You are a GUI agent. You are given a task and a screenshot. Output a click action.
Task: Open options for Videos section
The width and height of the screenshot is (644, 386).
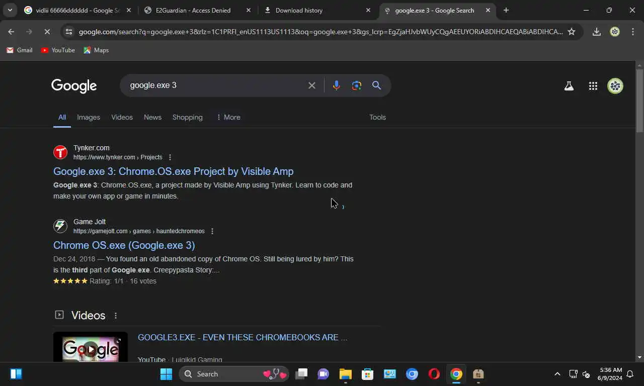point(116,316)
